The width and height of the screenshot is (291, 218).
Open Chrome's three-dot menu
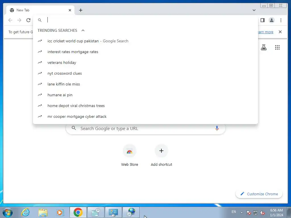point(281,20)
